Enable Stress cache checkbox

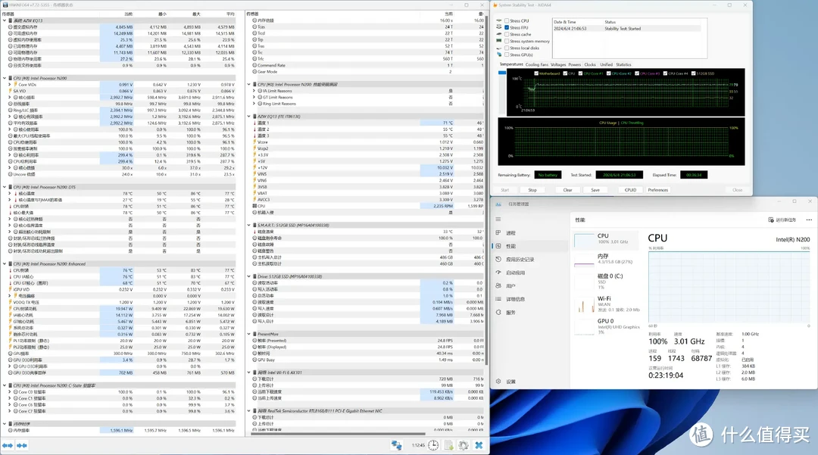coord(507,34)
